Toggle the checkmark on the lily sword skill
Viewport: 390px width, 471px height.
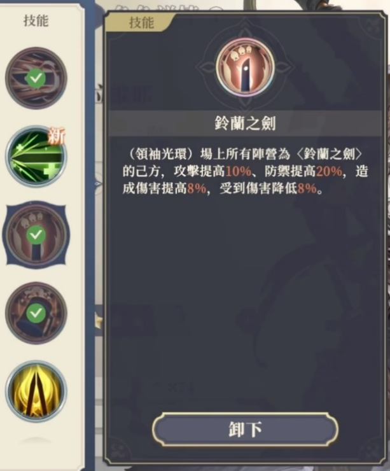36,235
